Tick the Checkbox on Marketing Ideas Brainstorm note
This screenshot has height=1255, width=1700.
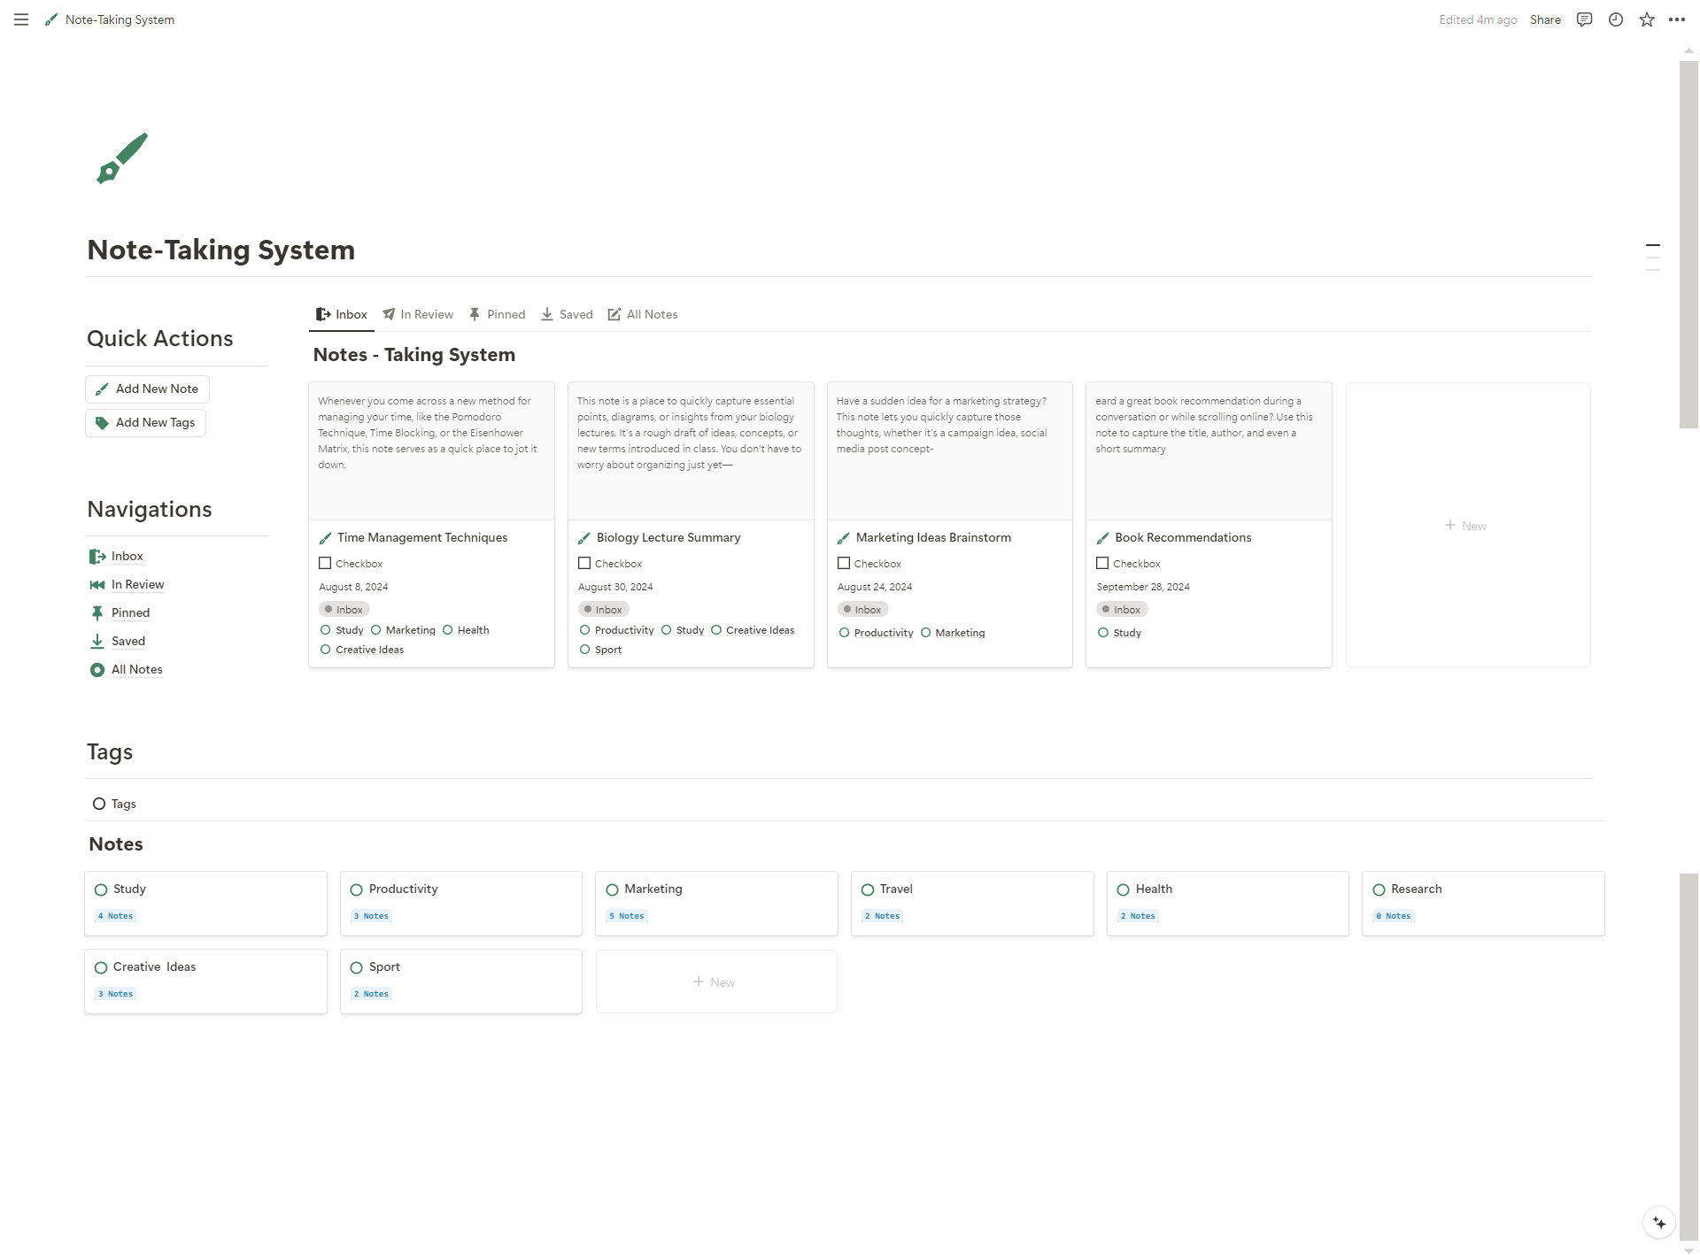[843, 563]
